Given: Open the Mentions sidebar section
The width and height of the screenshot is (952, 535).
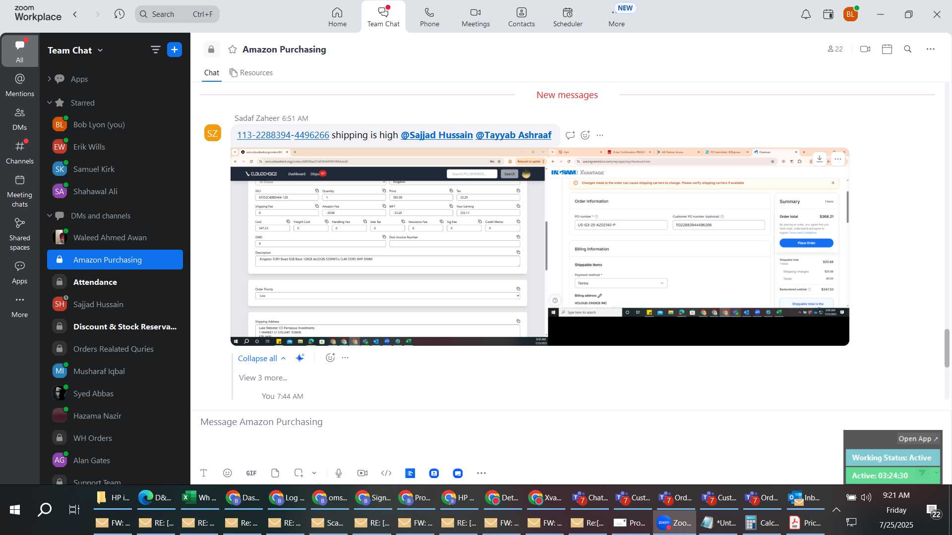Looking at the screenshot, I should (19, 85).
